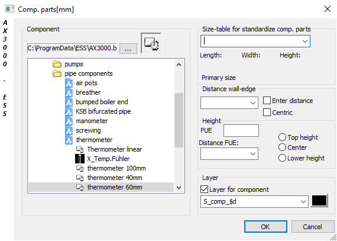The width and height of the screenshot is (337, 241).
Task: Open the Size-table dropdown
Action: pyautogui.click(x=255, y=41)
